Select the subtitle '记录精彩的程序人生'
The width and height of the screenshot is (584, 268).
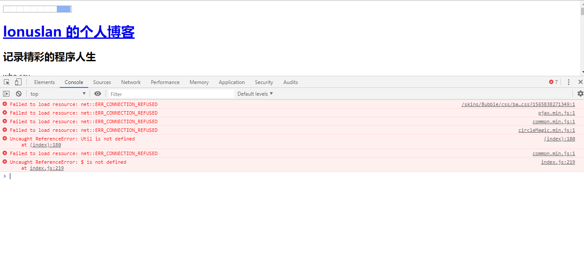(x=49, y=56)
